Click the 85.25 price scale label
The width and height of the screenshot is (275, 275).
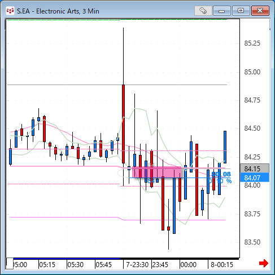(252, 43)
